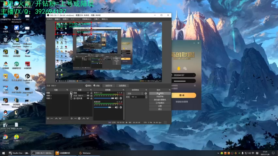
Task: Pop out the Scene Transitions dock panel
Action: click(146, 90)
